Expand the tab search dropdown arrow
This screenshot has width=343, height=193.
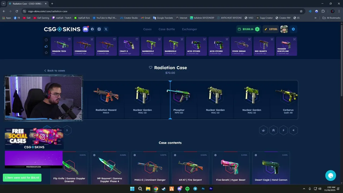(3, 3)
